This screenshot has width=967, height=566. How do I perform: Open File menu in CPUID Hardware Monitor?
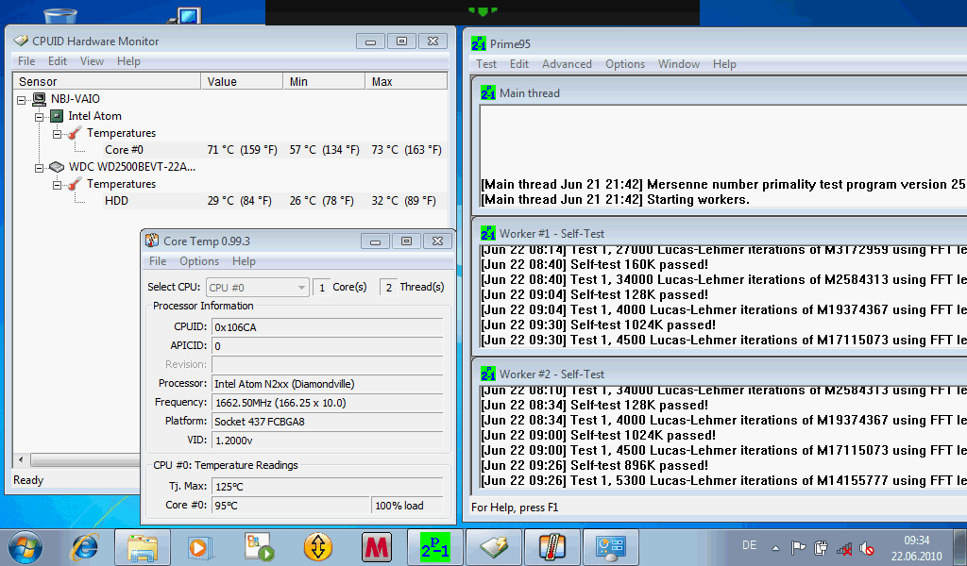click(26, 61)
